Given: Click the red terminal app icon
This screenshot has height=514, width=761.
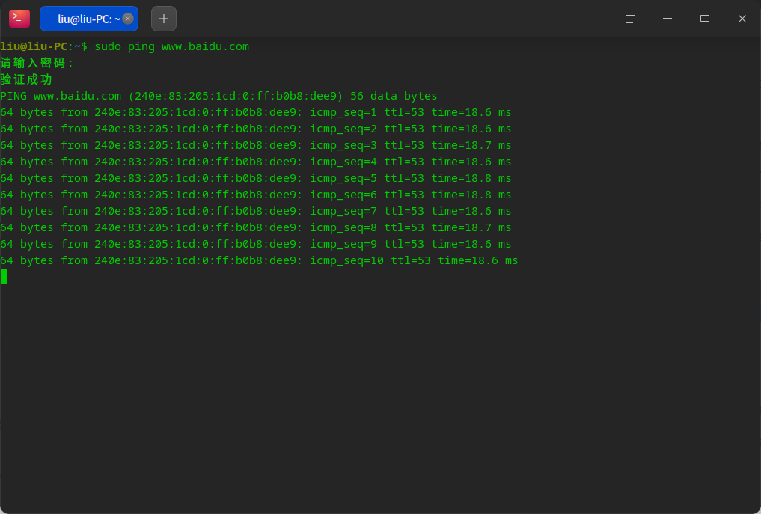Looking at the screenshot, I should pos(19,19).
